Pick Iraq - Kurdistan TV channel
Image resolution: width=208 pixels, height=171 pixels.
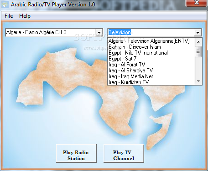pyautogui.click(x=151, y=82)
